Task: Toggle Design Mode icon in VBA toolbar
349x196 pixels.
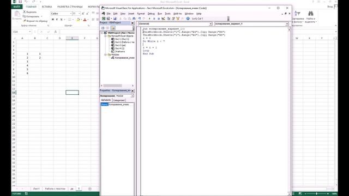Action: point(164,19)
